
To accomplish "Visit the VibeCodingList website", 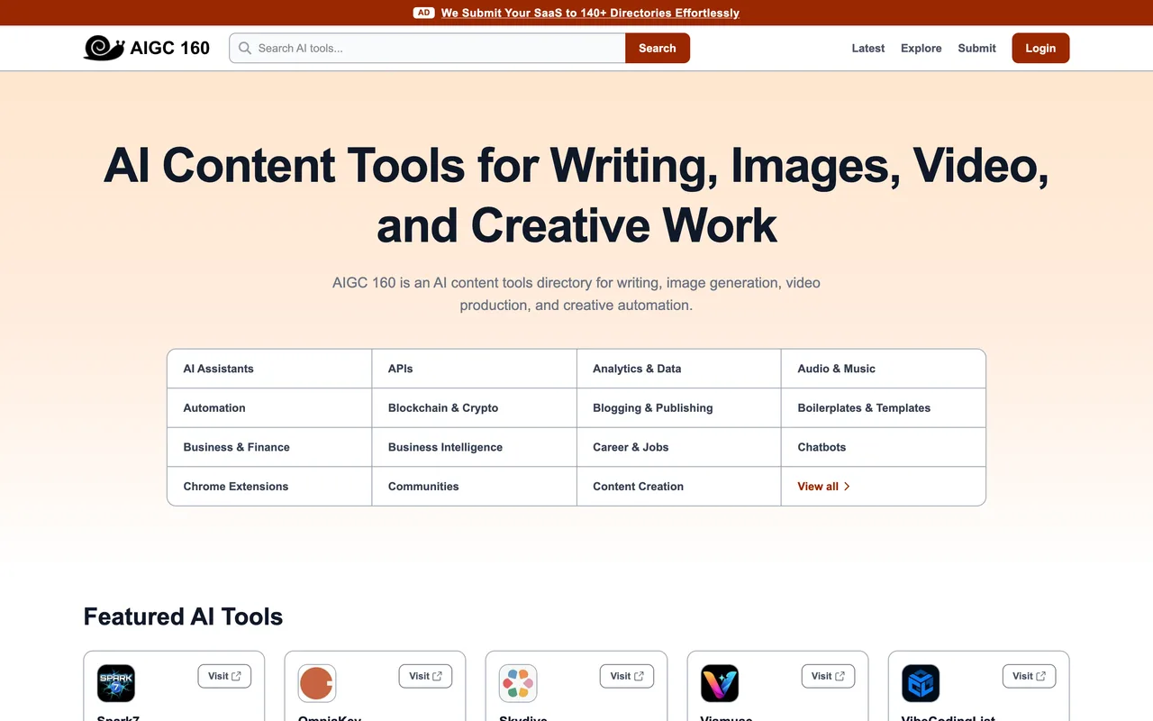I will point(1029,676).
